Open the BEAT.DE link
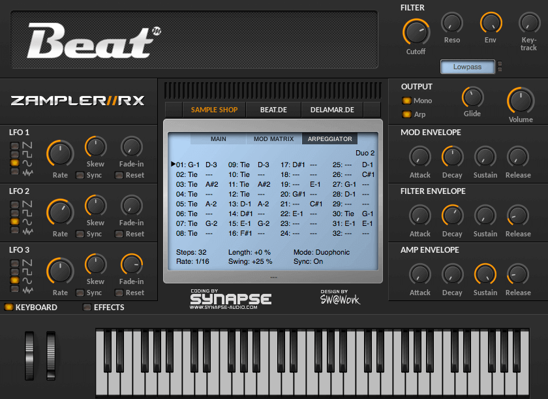 (273, 110)
